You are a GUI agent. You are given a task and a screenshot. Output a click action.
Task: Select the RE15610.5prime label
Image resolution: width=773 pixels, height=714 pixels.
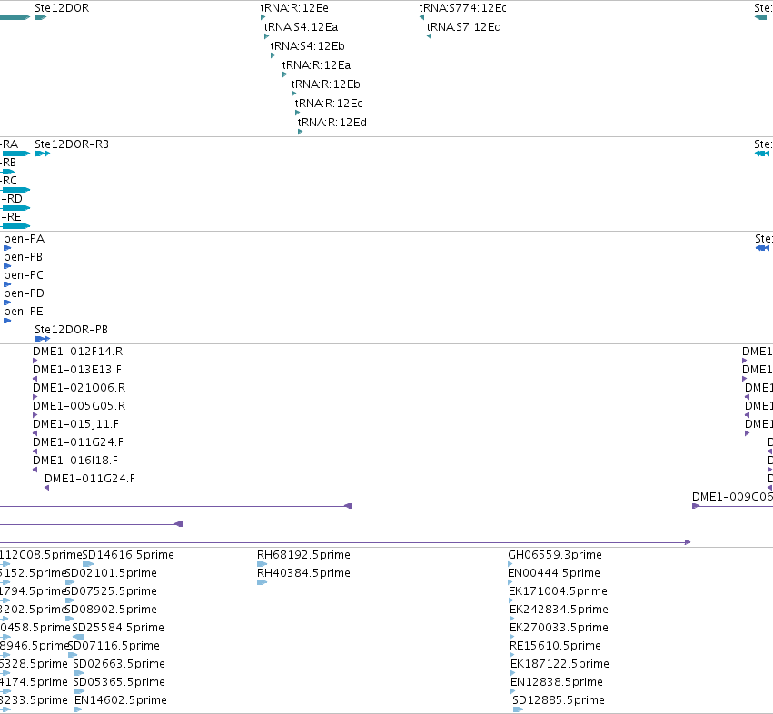[x=555, y=646]
